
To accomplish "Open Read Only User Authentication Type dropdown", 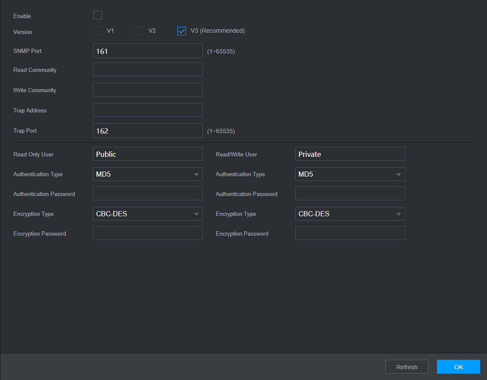I will (x=148, y=174).
